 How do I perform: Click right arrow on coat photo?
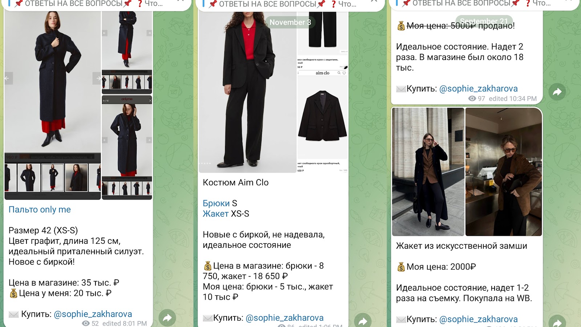(x=97, y=78)
